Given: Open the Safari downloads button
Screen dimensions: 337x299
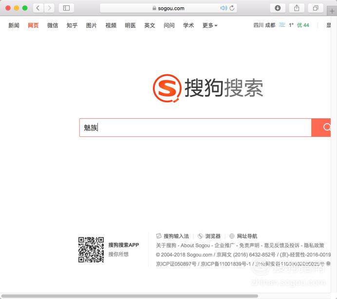Looking at the screenshot, I should pos(278,8).
